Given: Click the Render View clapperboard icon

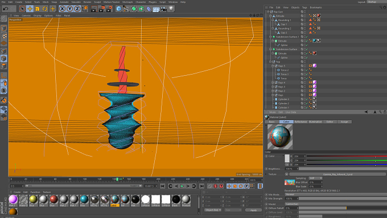Looking at the screenshot, I should click(94, 9).
